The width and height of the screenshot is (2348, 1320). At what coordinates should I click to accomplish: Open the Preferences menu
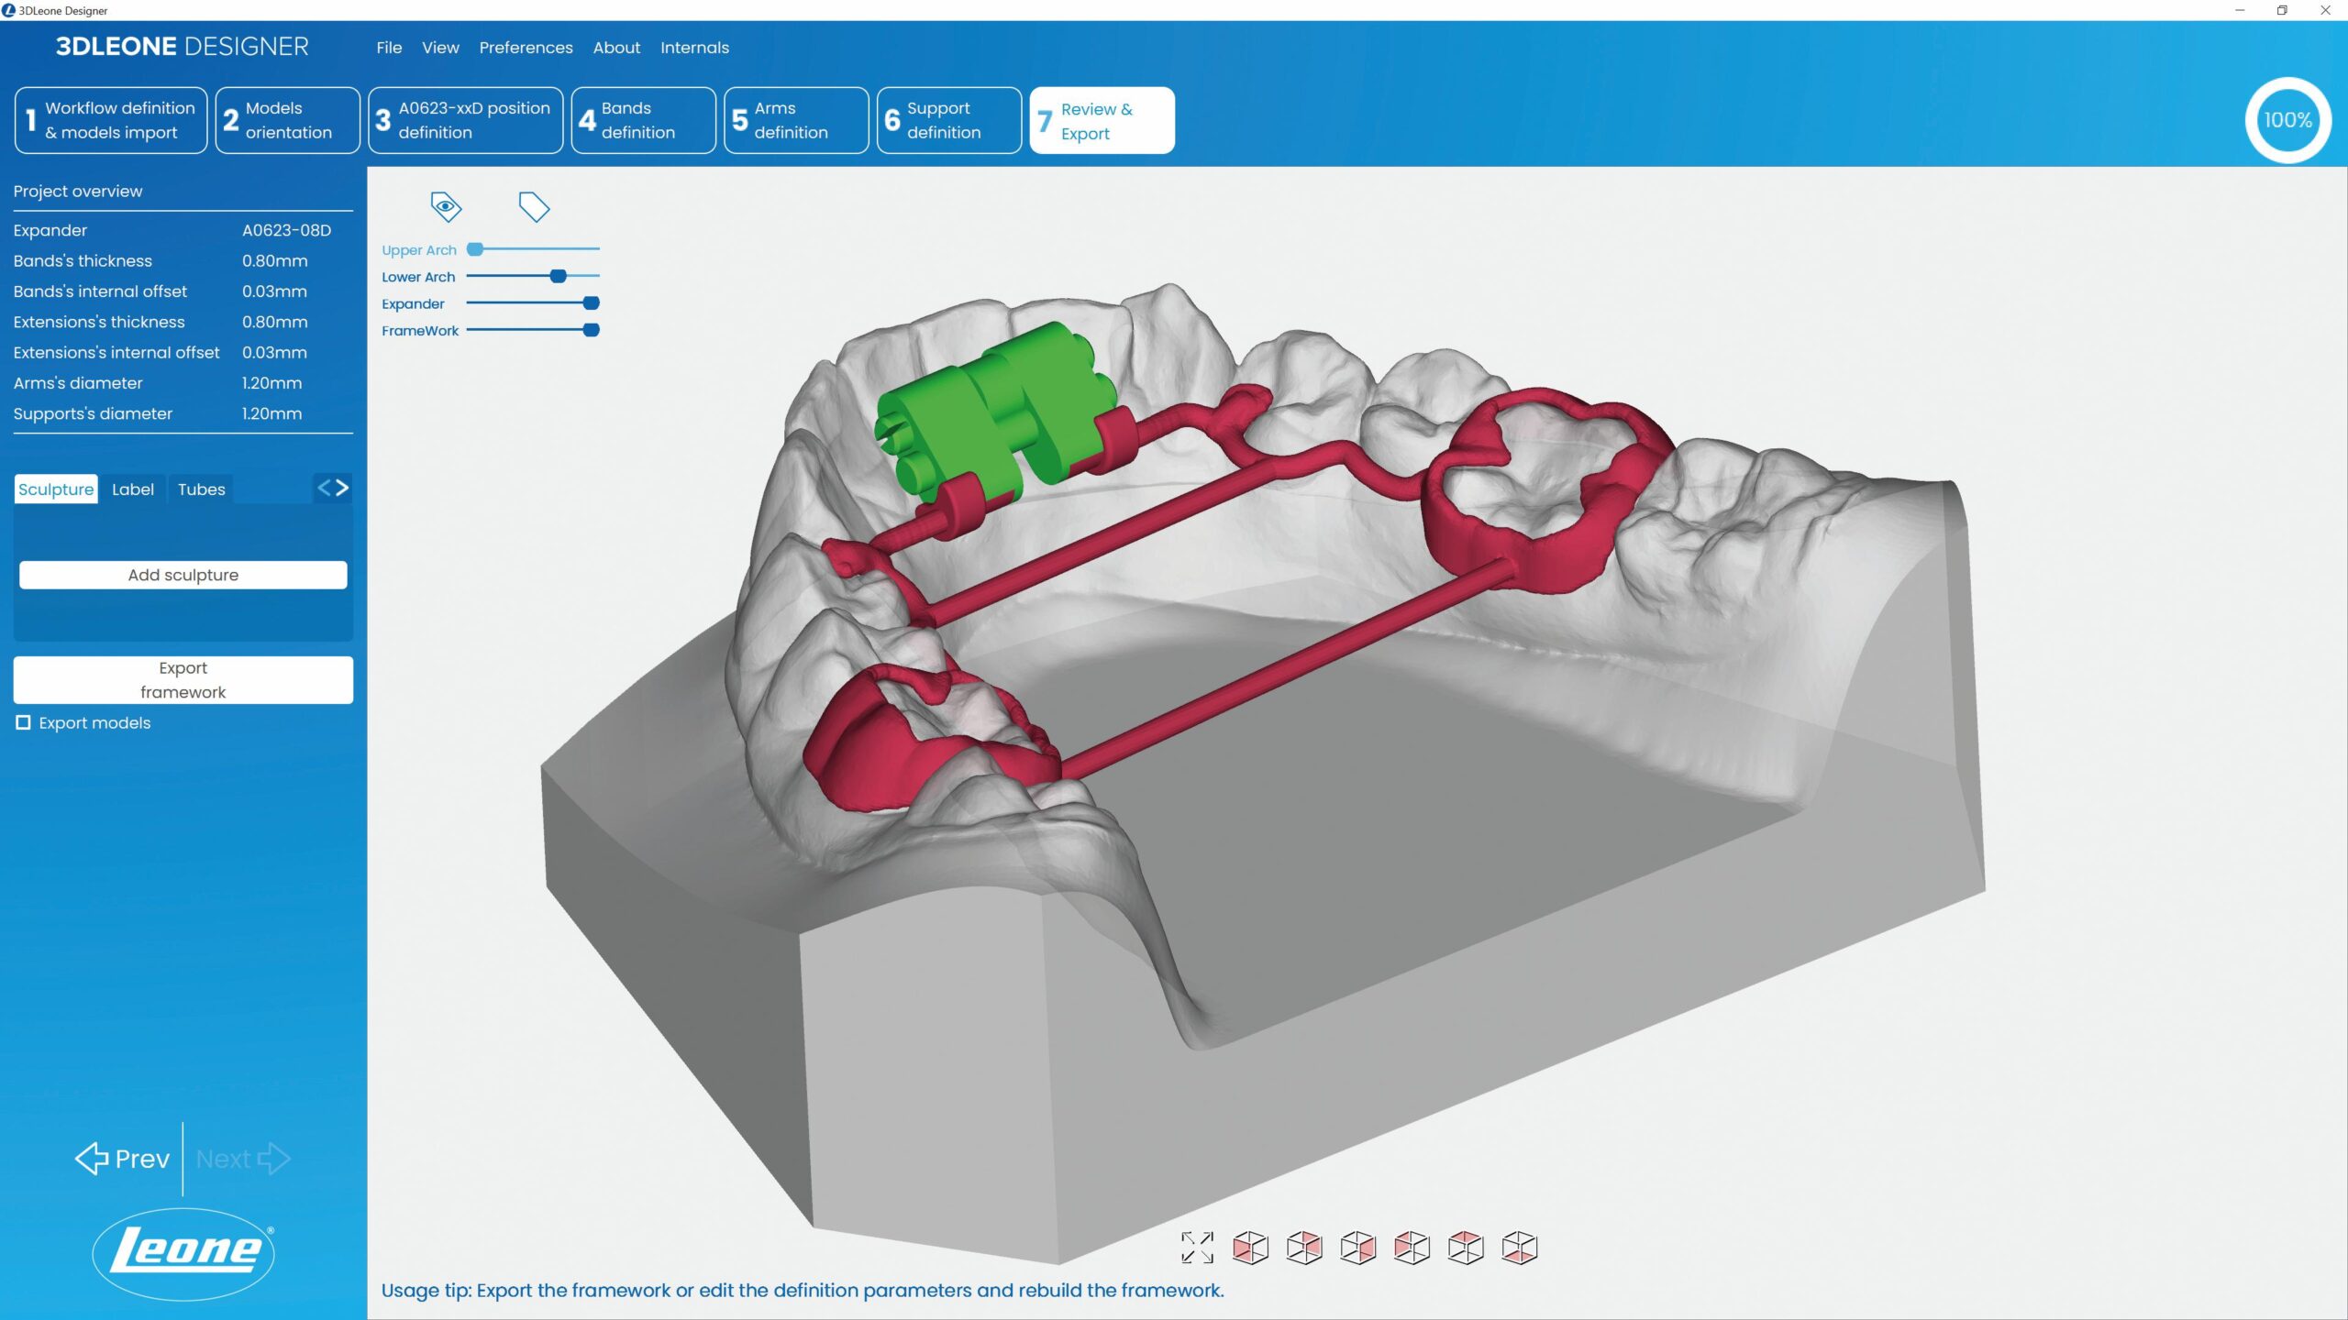pos(526,48)
